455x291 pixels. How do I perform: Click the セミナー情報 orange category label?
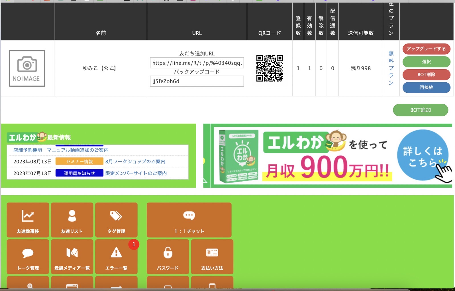point(79,161)
